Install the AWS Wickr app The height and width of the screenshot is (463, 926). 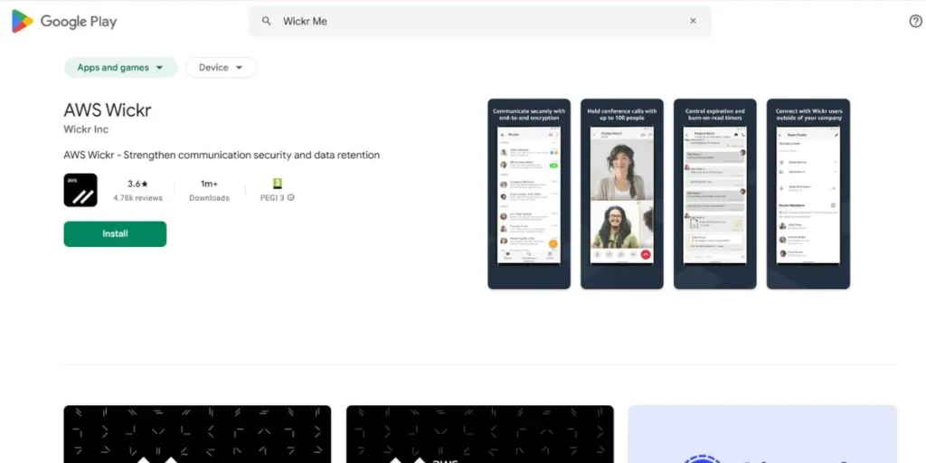(x=115, y=234)
